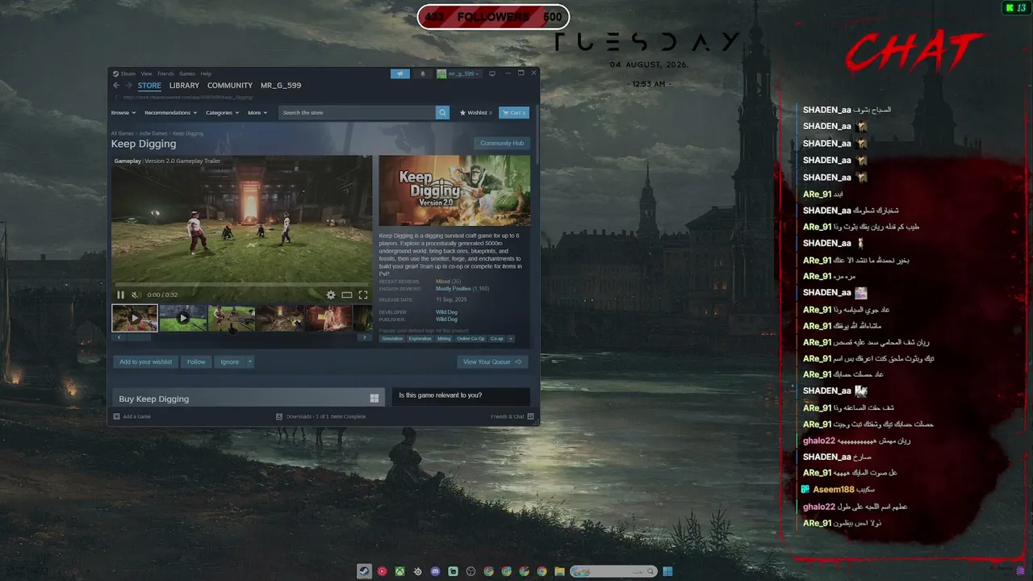Viewport: 1033px width, 581px height.
Task: Expand the More store dropdown
Action: 257,113
